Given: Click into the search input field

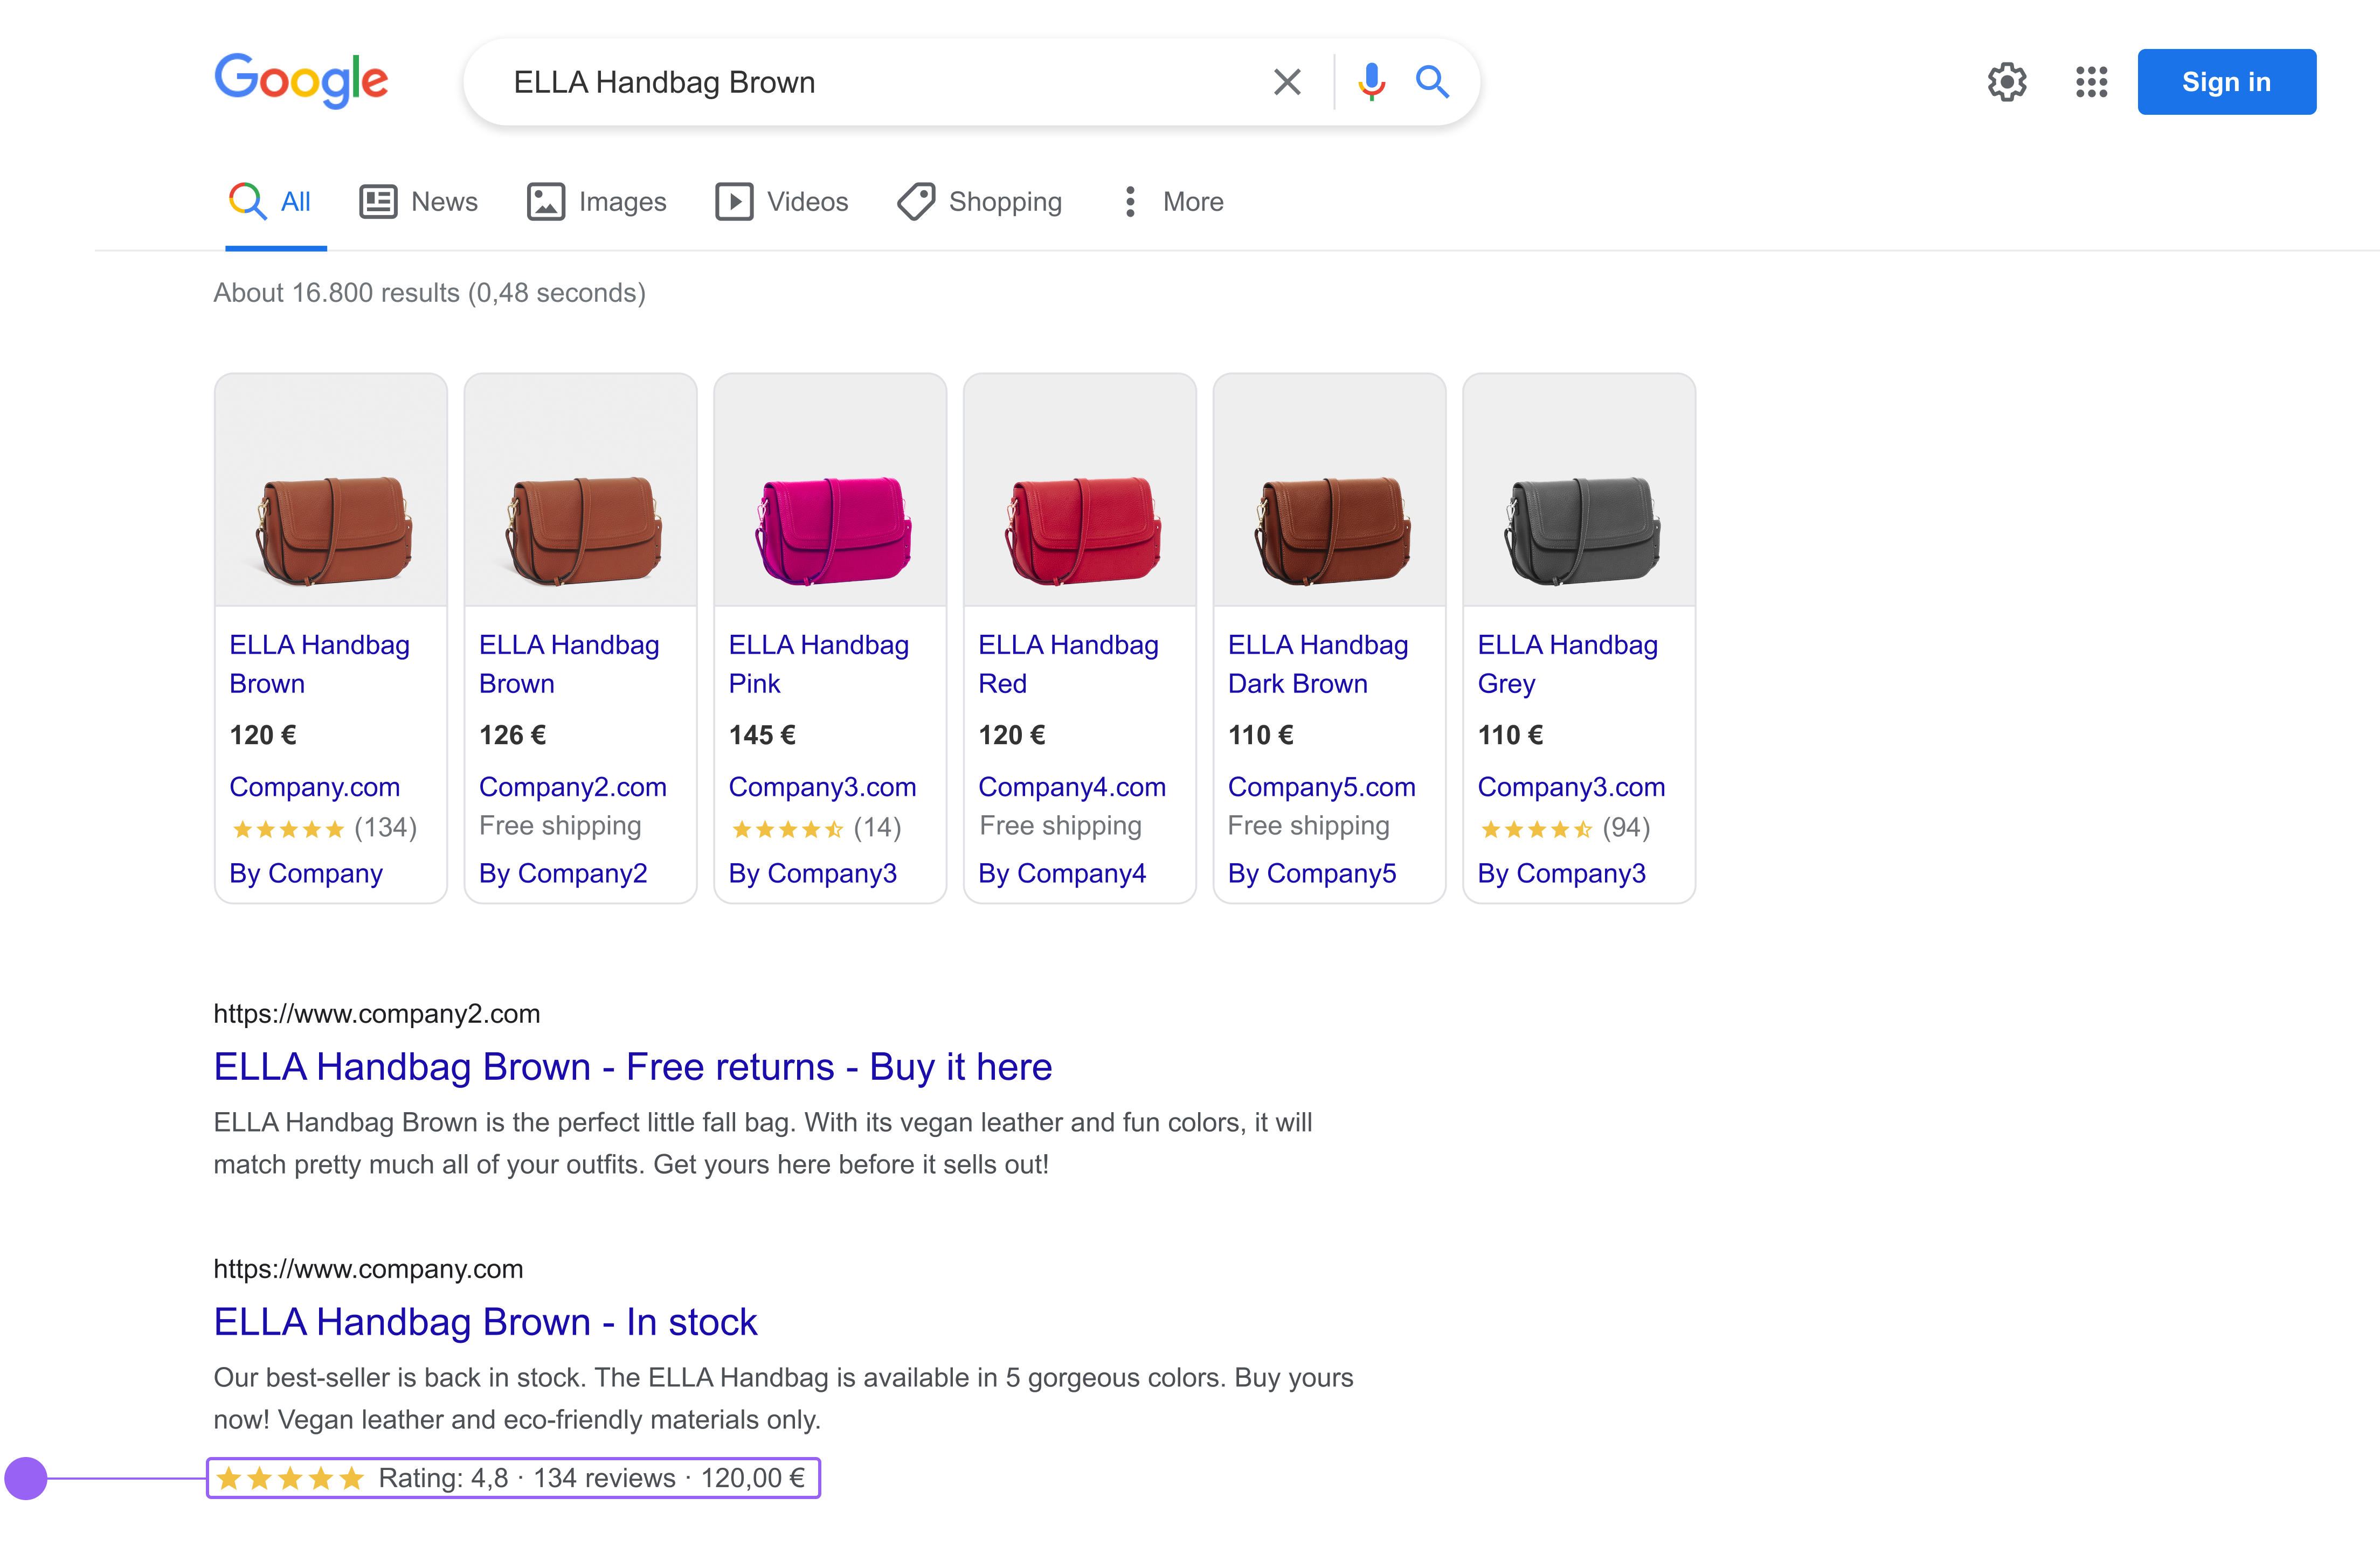Looking at the screenshot, I should pyautogui.click(x=860, y=82).
